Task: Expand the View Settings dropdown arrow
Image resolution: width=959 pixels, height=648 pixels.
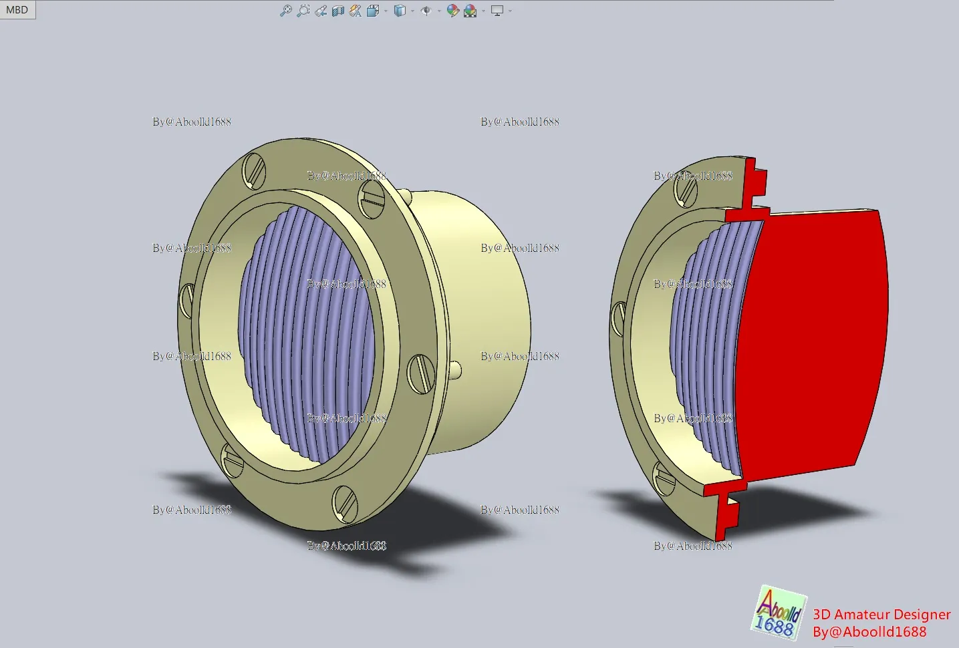Action: (510, 11)
